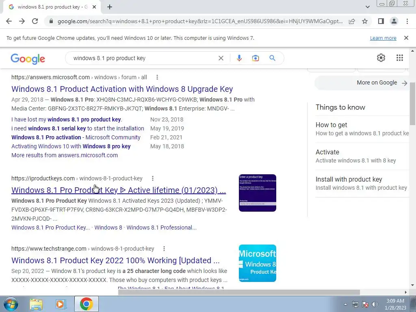
Task: Open the Google apps grid
Action: tap(400, 58)
